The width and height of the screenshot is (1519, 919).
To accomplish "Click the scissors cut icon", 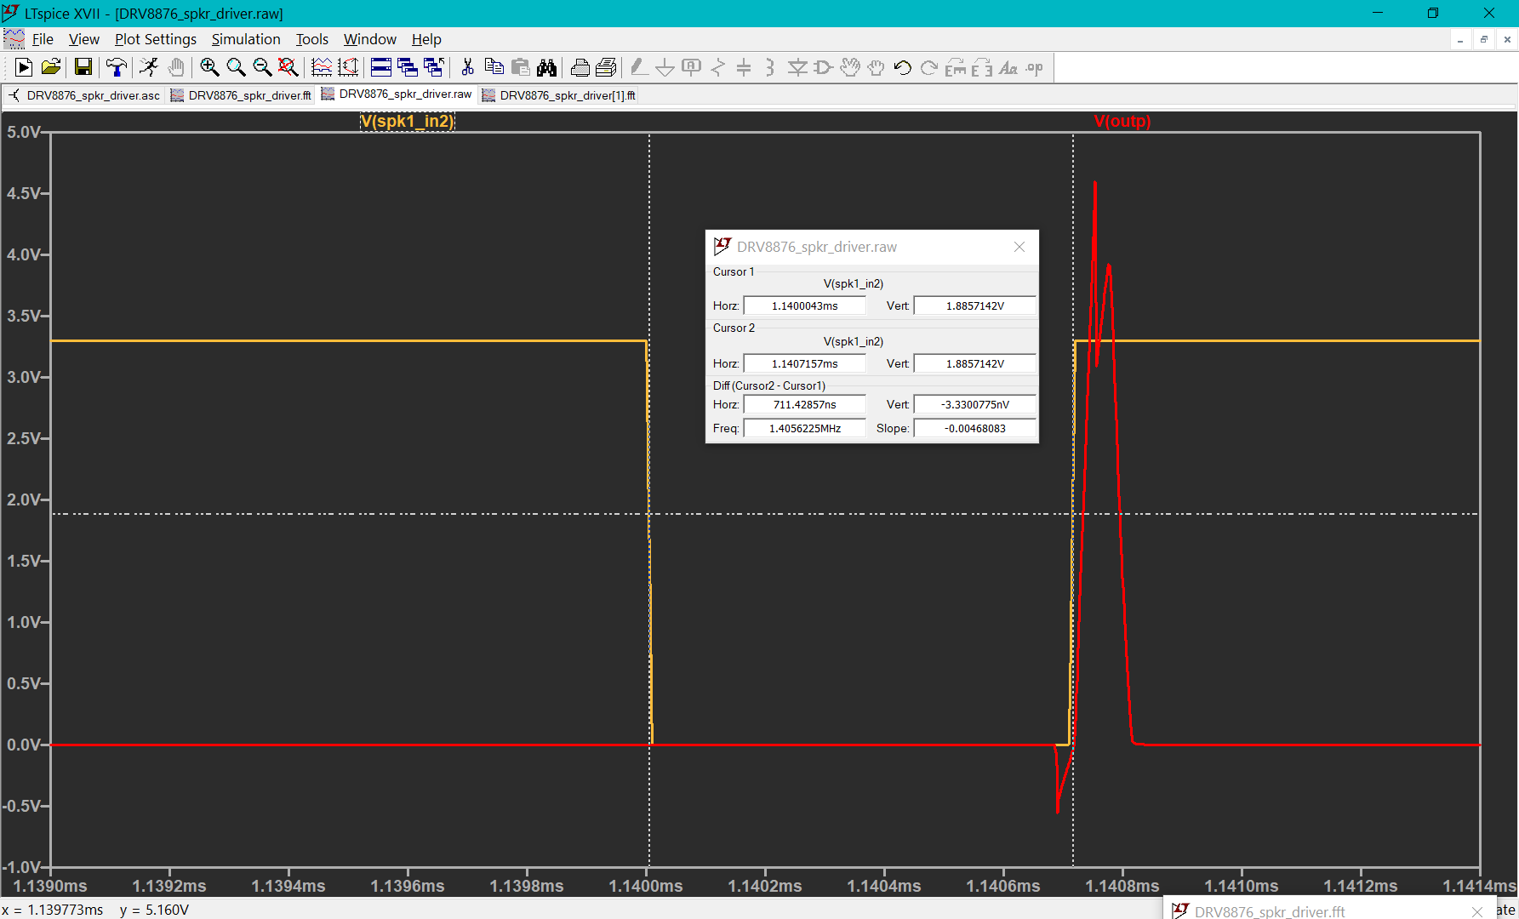I will [x=467, y=67].
